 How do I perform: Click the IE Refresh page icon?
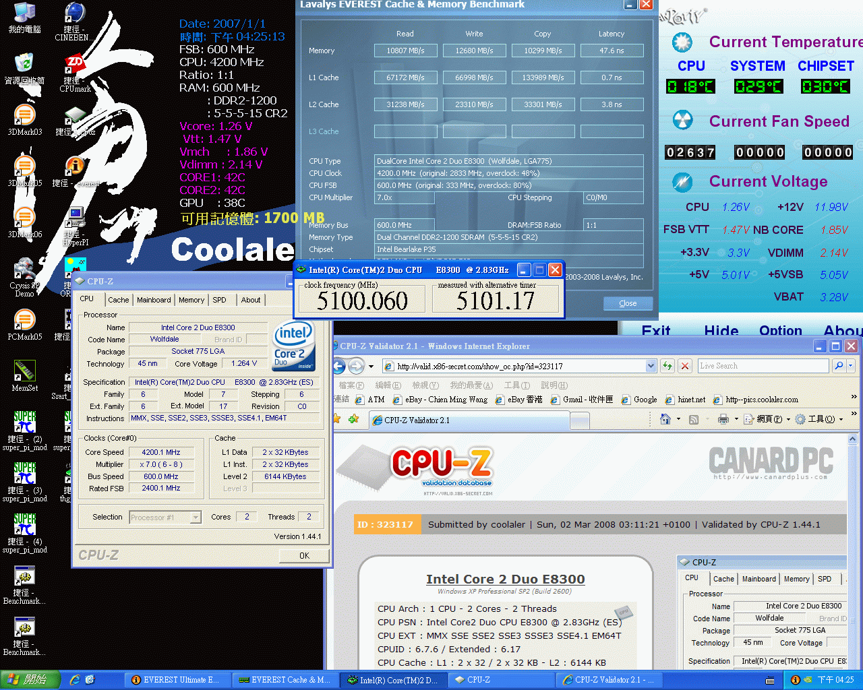pyautogui.click(x=667, y=366)
